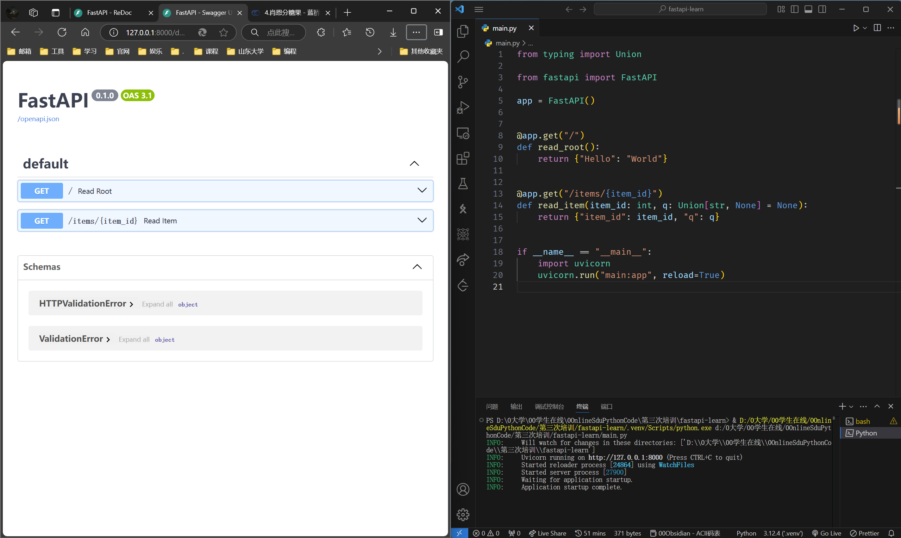The height and width of the screenshot is (538, 901).
Task: Open the browser downloads icon
Action: (393, 32)
